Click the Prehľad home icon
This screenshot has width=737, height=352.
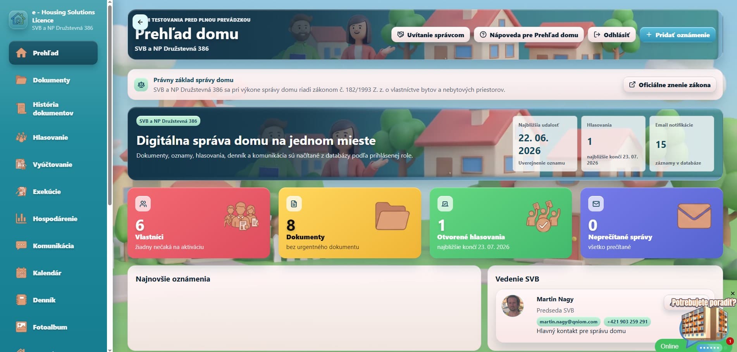pos(21,53)
